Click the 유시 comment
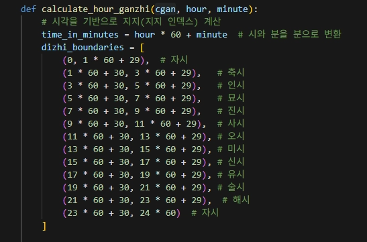This screenshot has height=242, width=367. (x=231, y=174)
